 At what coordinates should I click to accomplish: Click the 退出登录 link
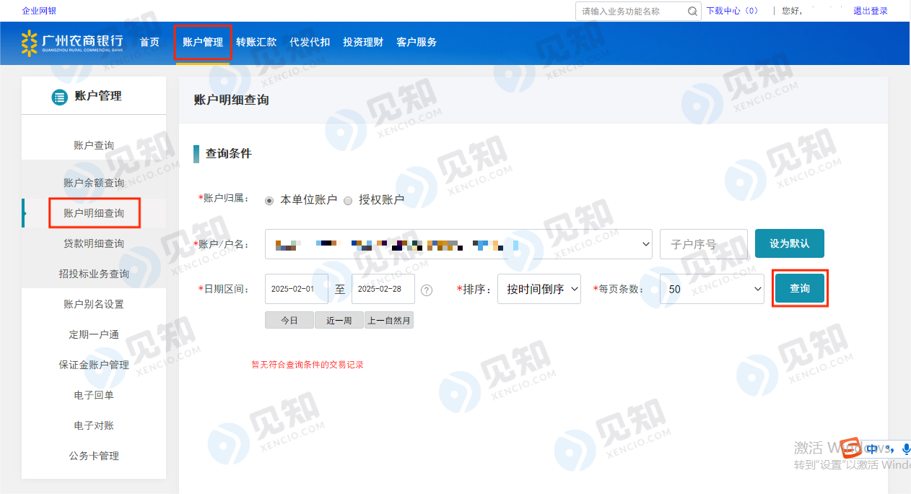coord(870,11)
